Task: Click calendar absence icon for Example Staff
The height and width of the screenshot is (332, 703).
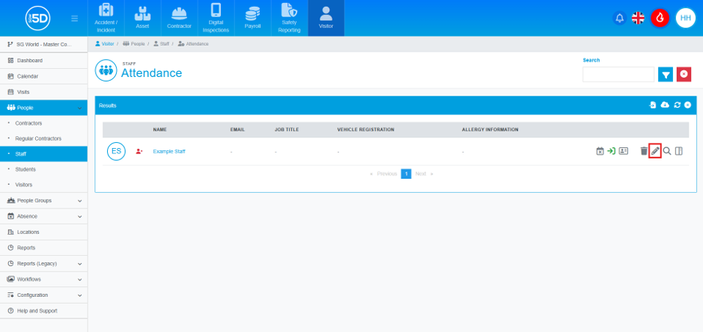Action: coord(600,152)
